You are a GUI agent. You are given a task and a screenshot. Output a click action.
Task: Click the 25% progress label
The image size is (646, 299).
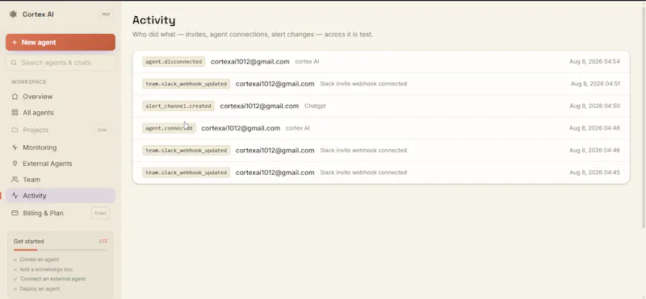pos(103,242)
